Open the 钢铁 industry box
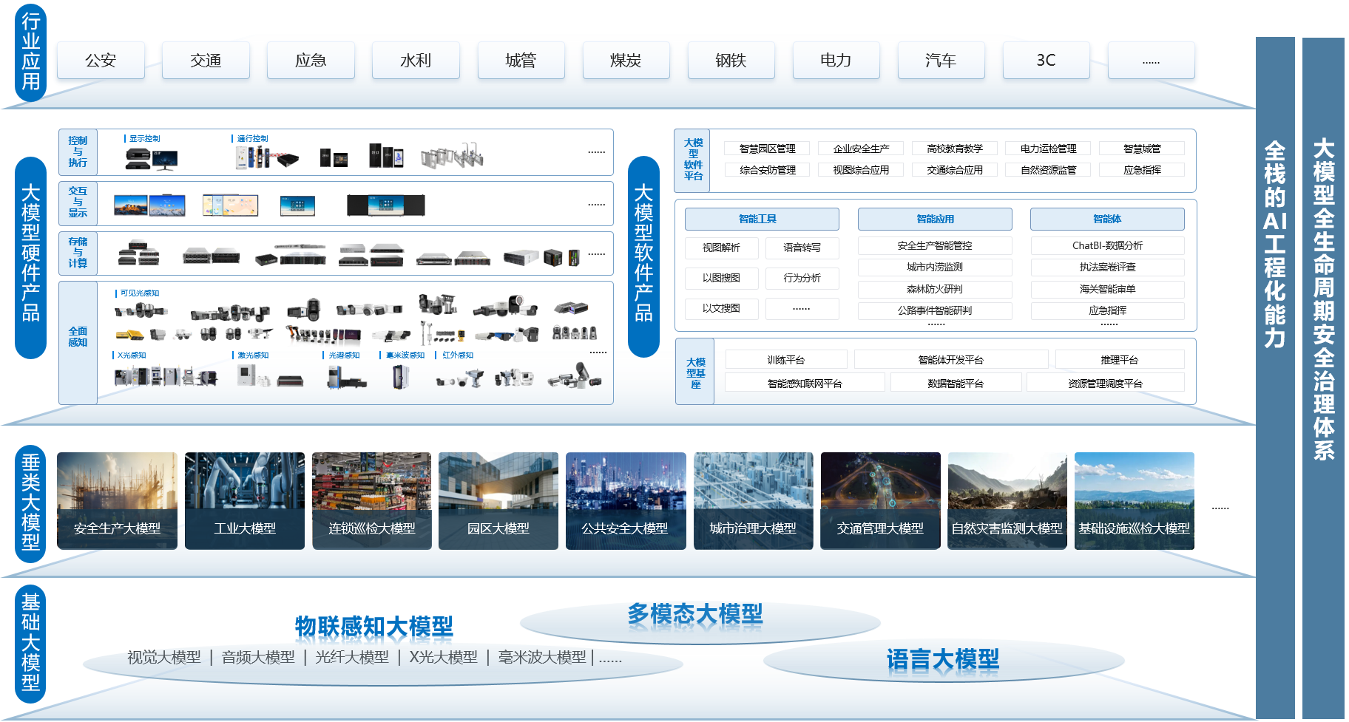The image size is (1349, 722). click(731, 61)
